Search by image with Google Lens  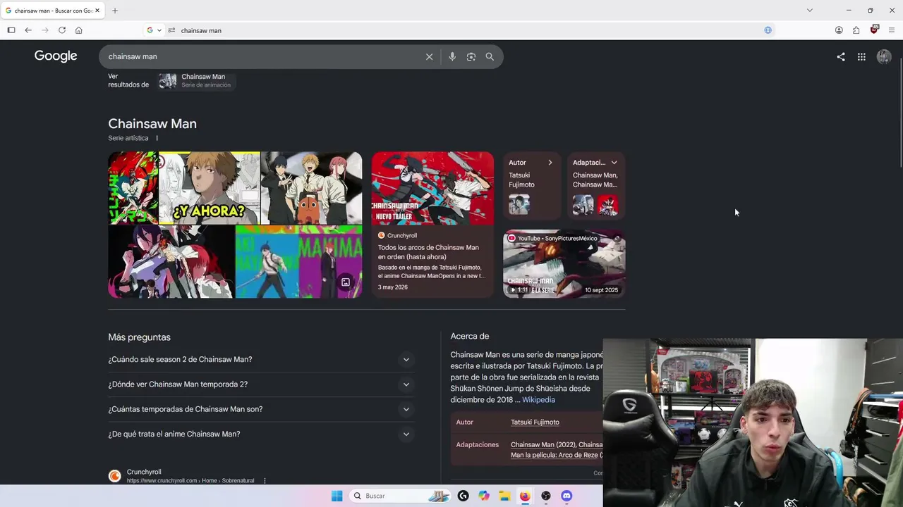pos(471,57)
